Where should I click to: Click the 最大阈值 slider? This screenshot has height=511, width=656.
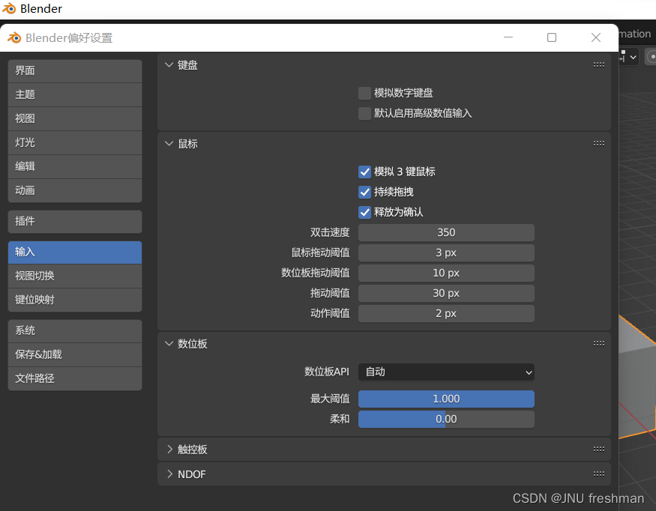[446, 399]
